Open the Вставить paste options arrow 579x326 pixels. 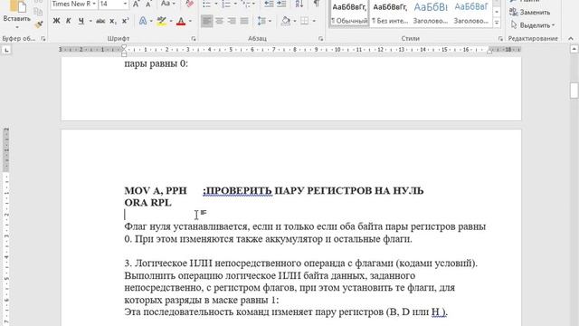coord(17,27)
